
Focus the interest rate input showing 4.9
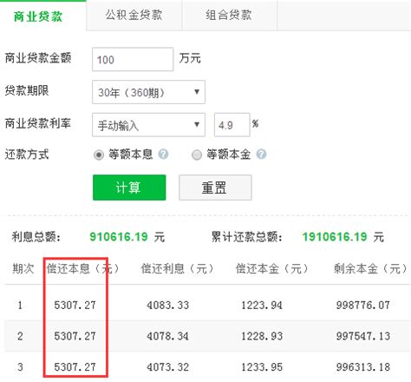[x=232, y=125]
